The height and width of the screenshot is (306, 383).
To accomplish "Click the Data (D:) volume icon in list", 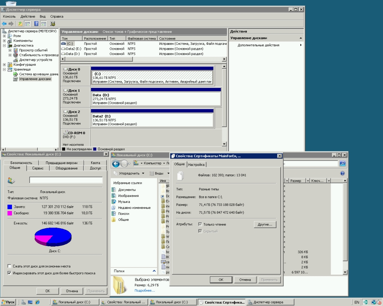I will tap(64, 54).
